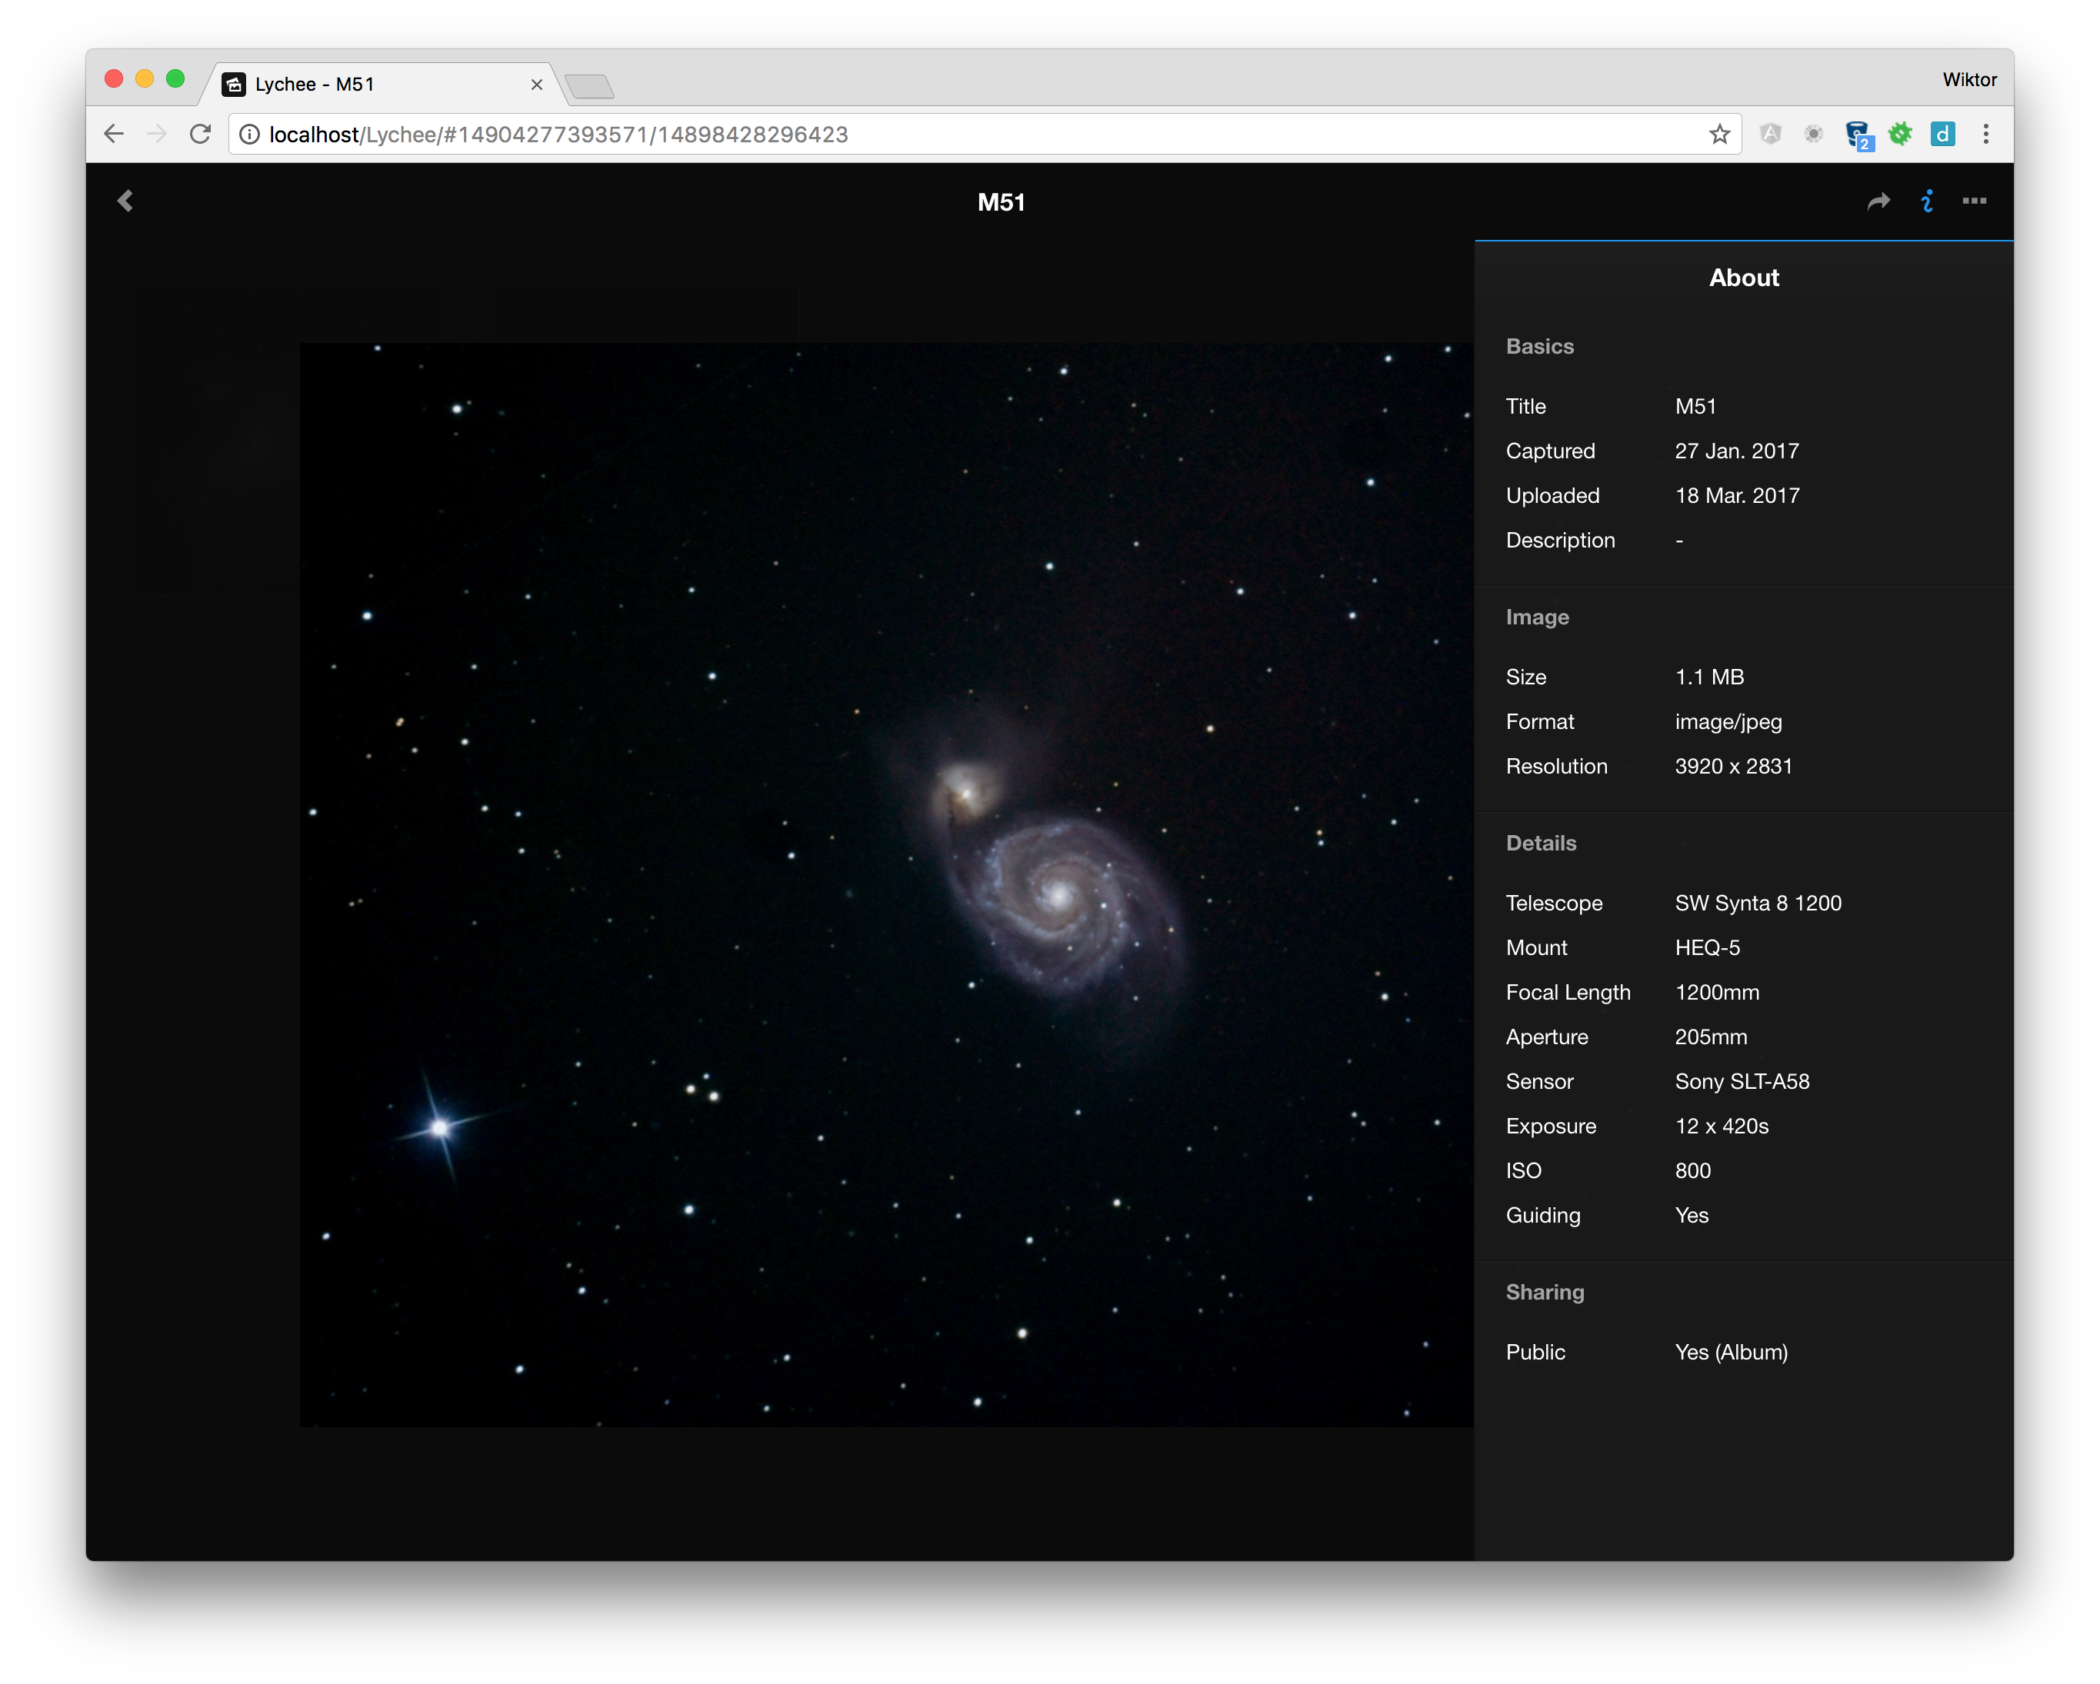Reload the page using the refresh icon
Screen dimensions: 2100x1684
point(201,135)
